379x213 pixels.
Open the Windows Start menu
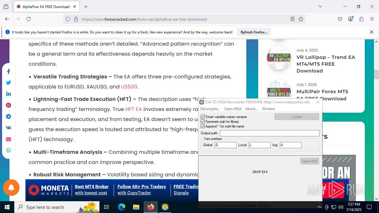(7, 207)
